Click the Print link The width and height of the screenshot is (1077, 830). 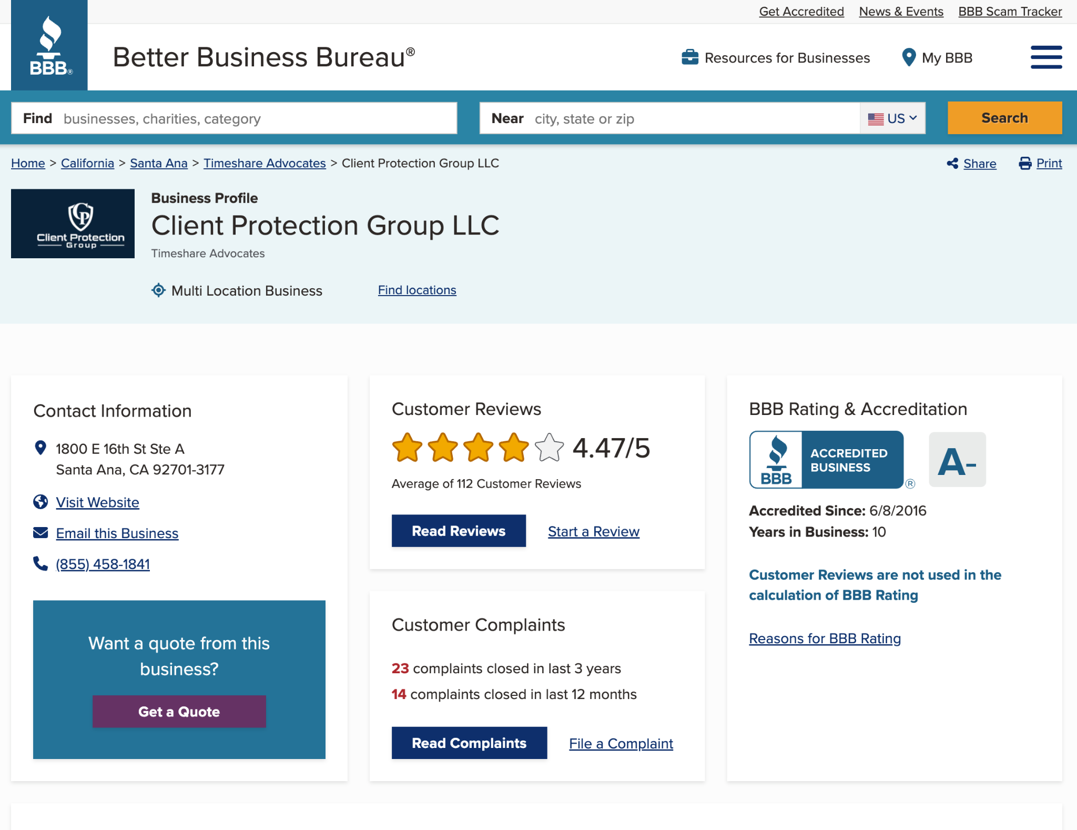click(1049, 164)
